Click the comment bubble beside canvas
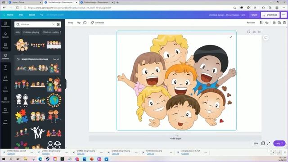288x162 pixels. pyautogui.click(x=266, y=38)
